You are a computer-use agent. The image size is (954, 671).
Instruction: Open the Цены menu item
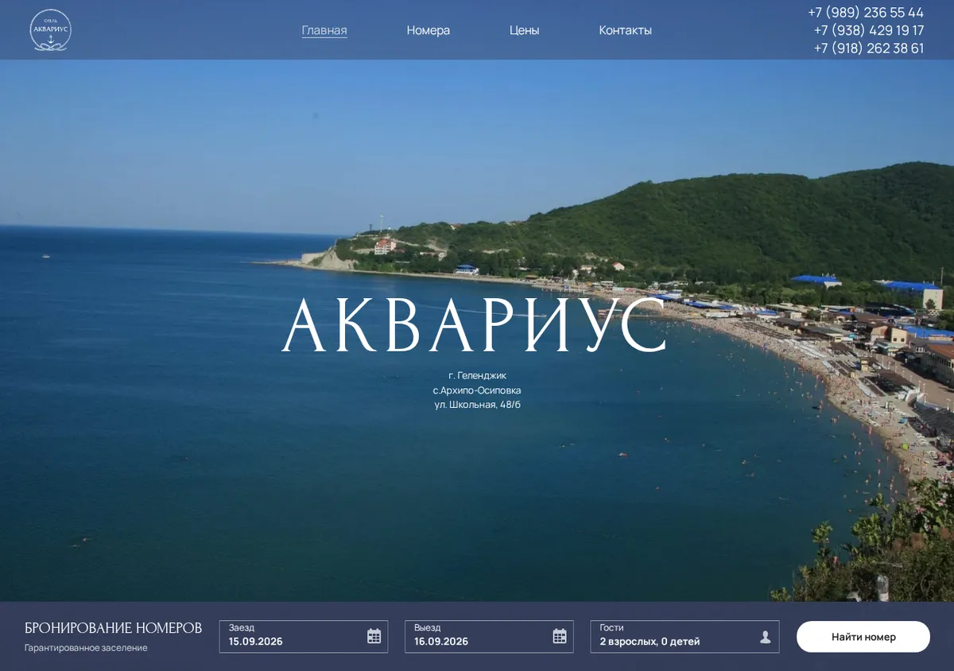[x=524, y=30]
